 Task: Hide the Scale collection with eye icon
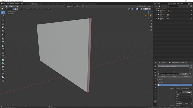[x=191, y=19]
